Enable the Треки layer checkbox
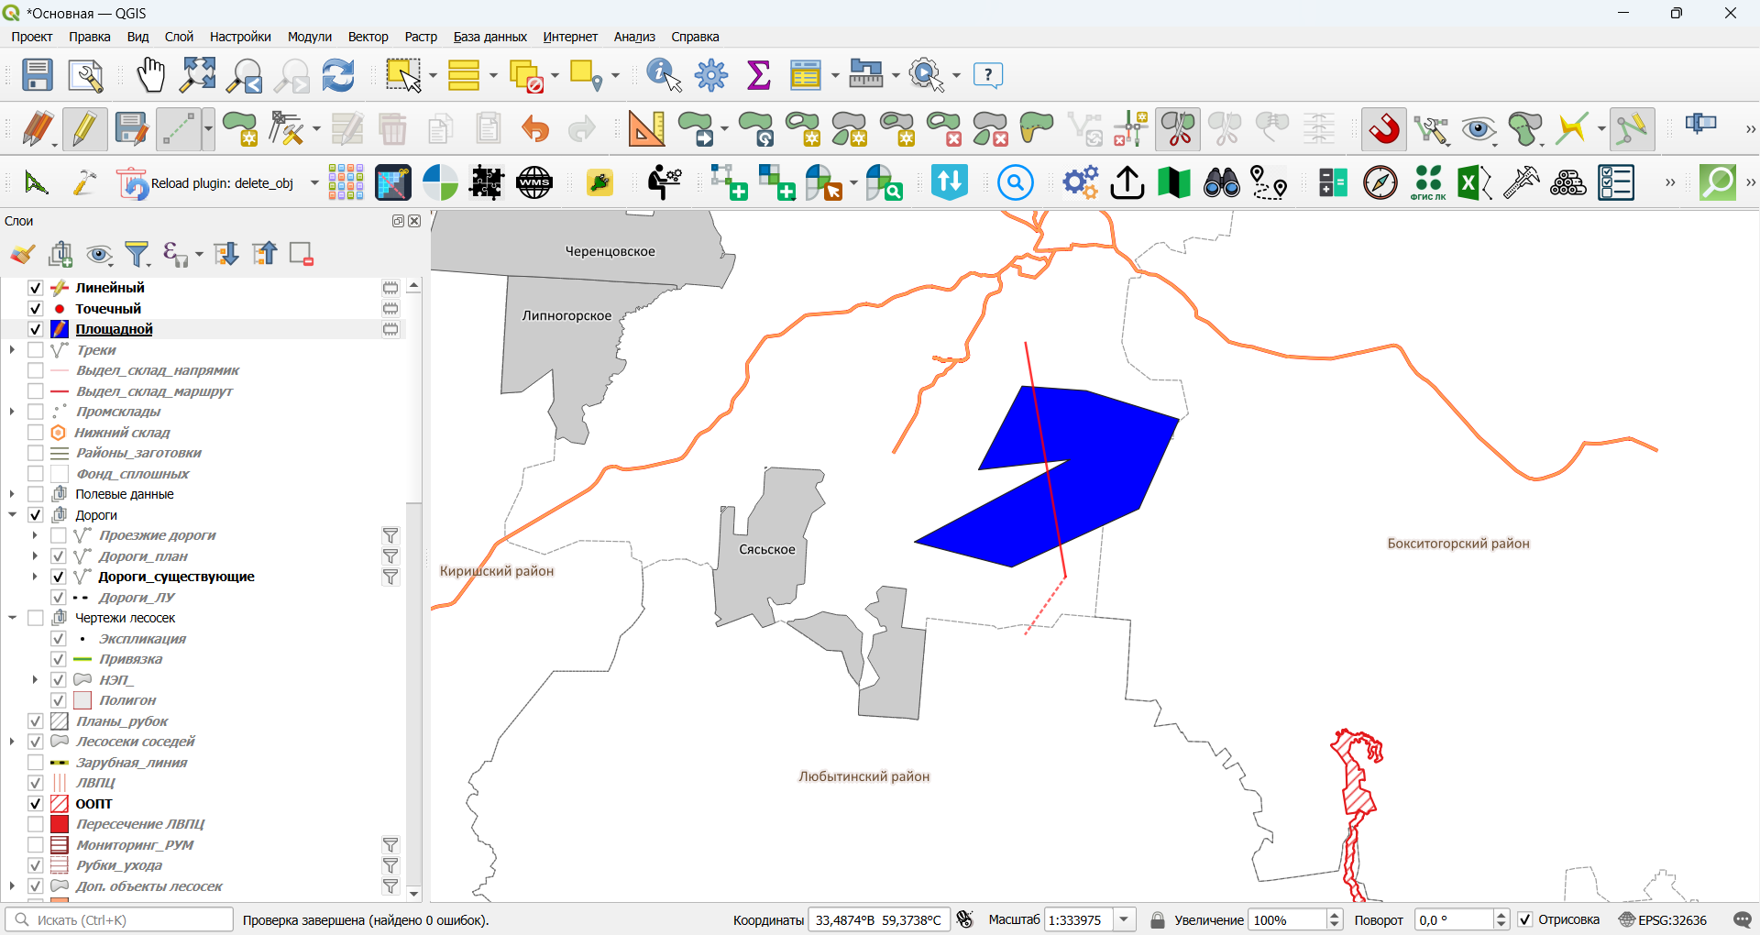The width and height of the screenshot is (1760, 935). [36, 350]
